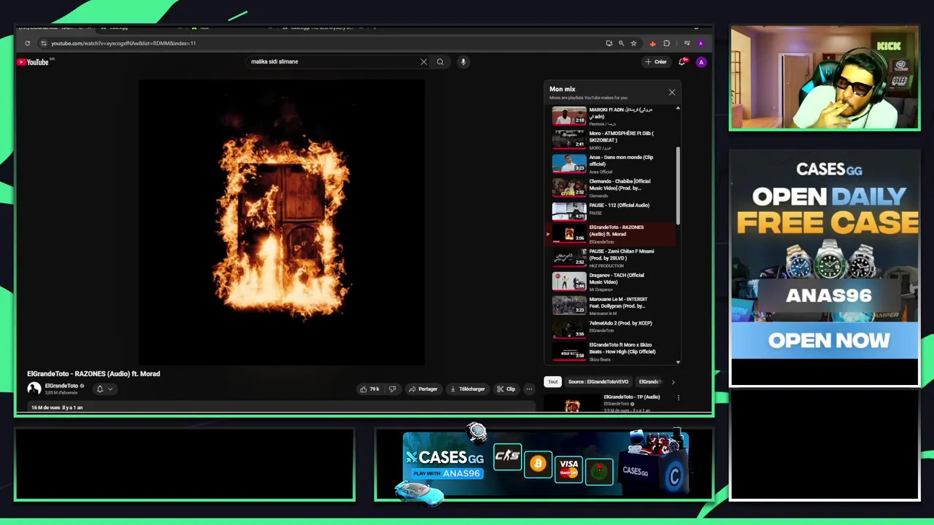
Task: Expand the video description box
Action: (282, 407)
